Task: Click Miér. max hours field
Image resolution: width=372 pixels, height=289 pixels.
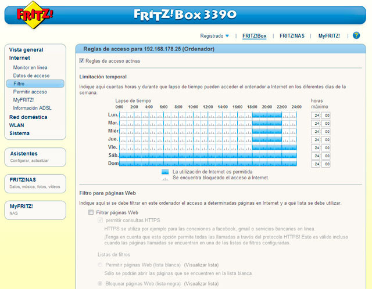Action: tap(316, 132)
